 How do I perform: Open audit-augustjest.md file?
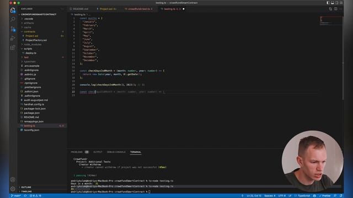(42, 100)
